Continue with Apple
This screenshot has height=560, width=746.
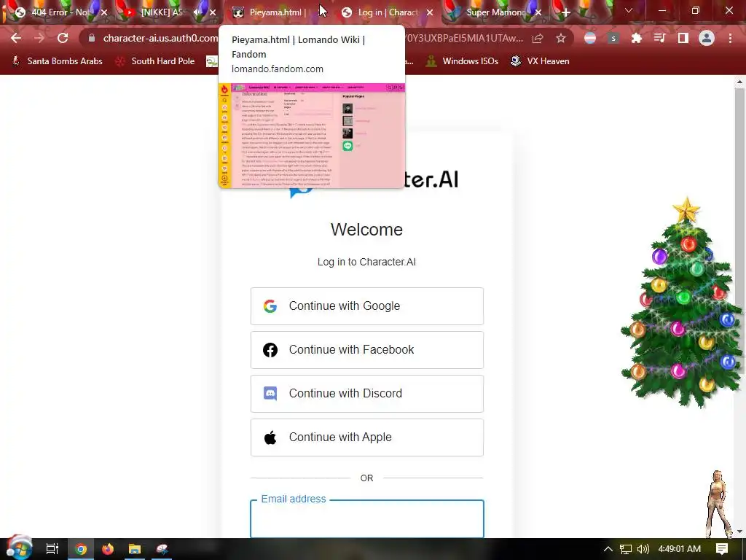point(367,437)
